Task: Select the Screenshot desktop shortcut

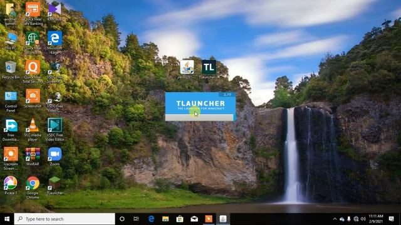Action: pos(33,99)
